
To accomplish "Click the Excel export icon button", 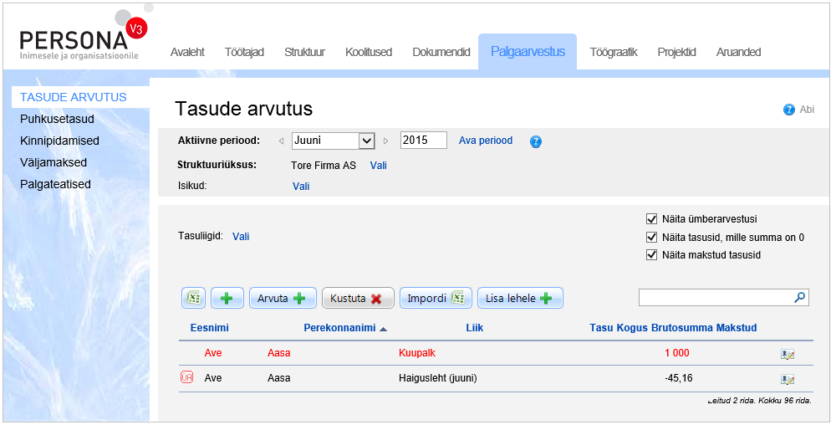I will point(193,298).
